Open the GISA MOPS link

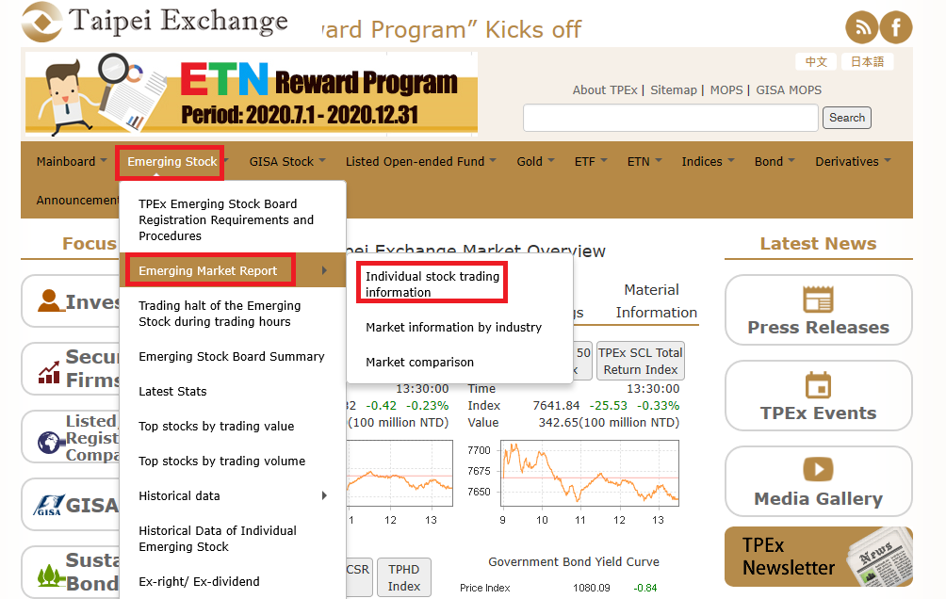click(789, 90)
